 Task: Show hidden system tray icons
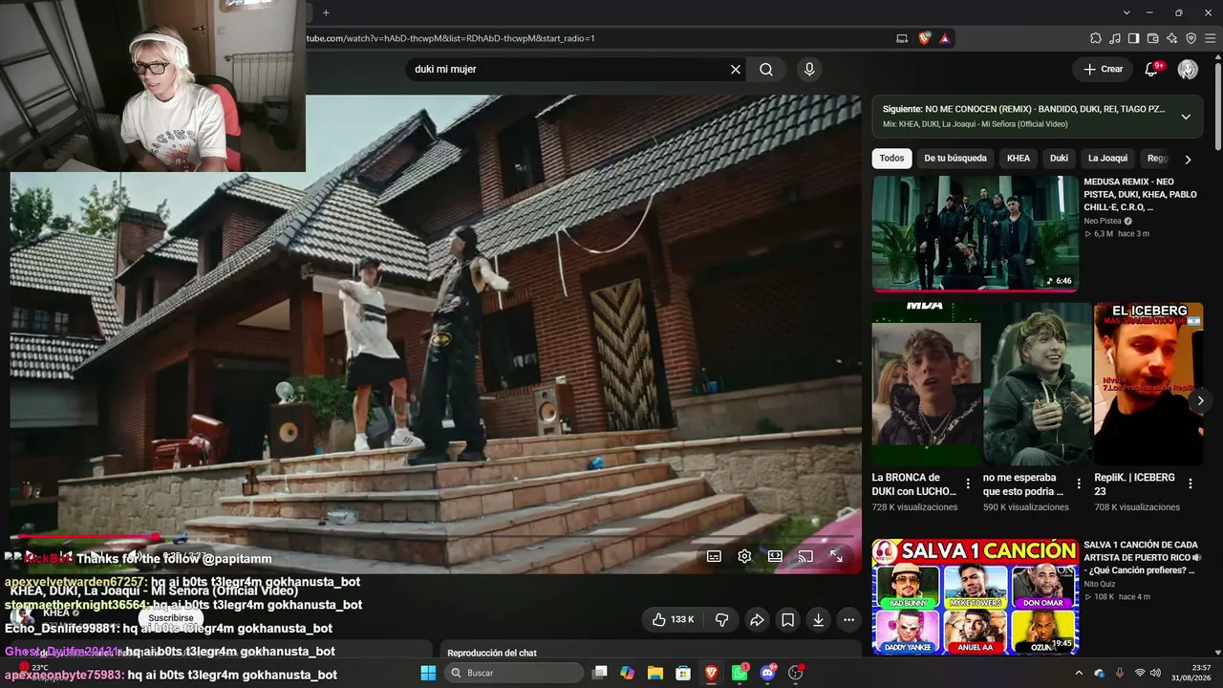[x=1079, y=673]
